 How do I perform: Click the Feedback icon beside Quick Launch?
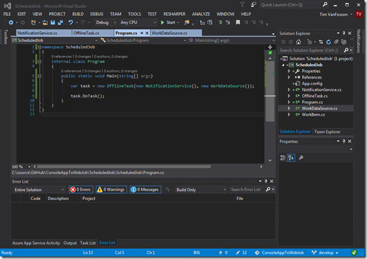pos(253,4)
